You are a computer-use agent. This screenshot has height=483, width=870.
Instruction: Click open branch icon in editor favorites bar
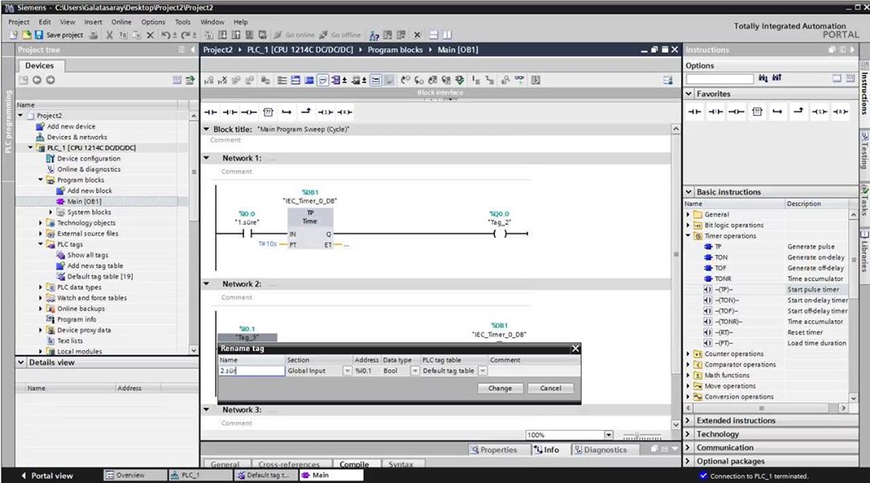tap(287, 112)
